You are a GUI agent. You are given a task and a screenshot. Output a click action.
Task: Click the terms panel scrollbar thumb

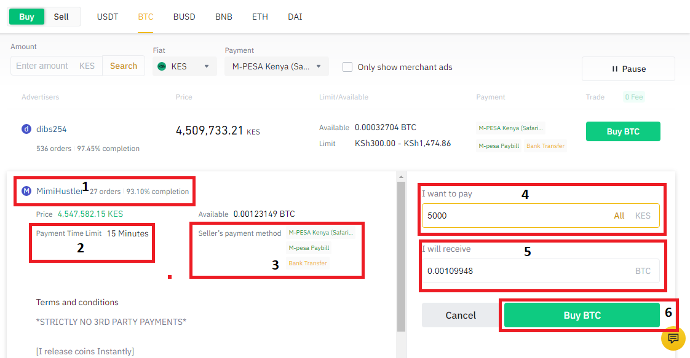tap(401, 257)
